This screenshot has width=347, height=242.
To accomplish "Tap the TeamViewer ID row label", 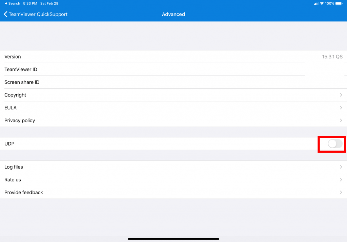I will coord(21,69).
